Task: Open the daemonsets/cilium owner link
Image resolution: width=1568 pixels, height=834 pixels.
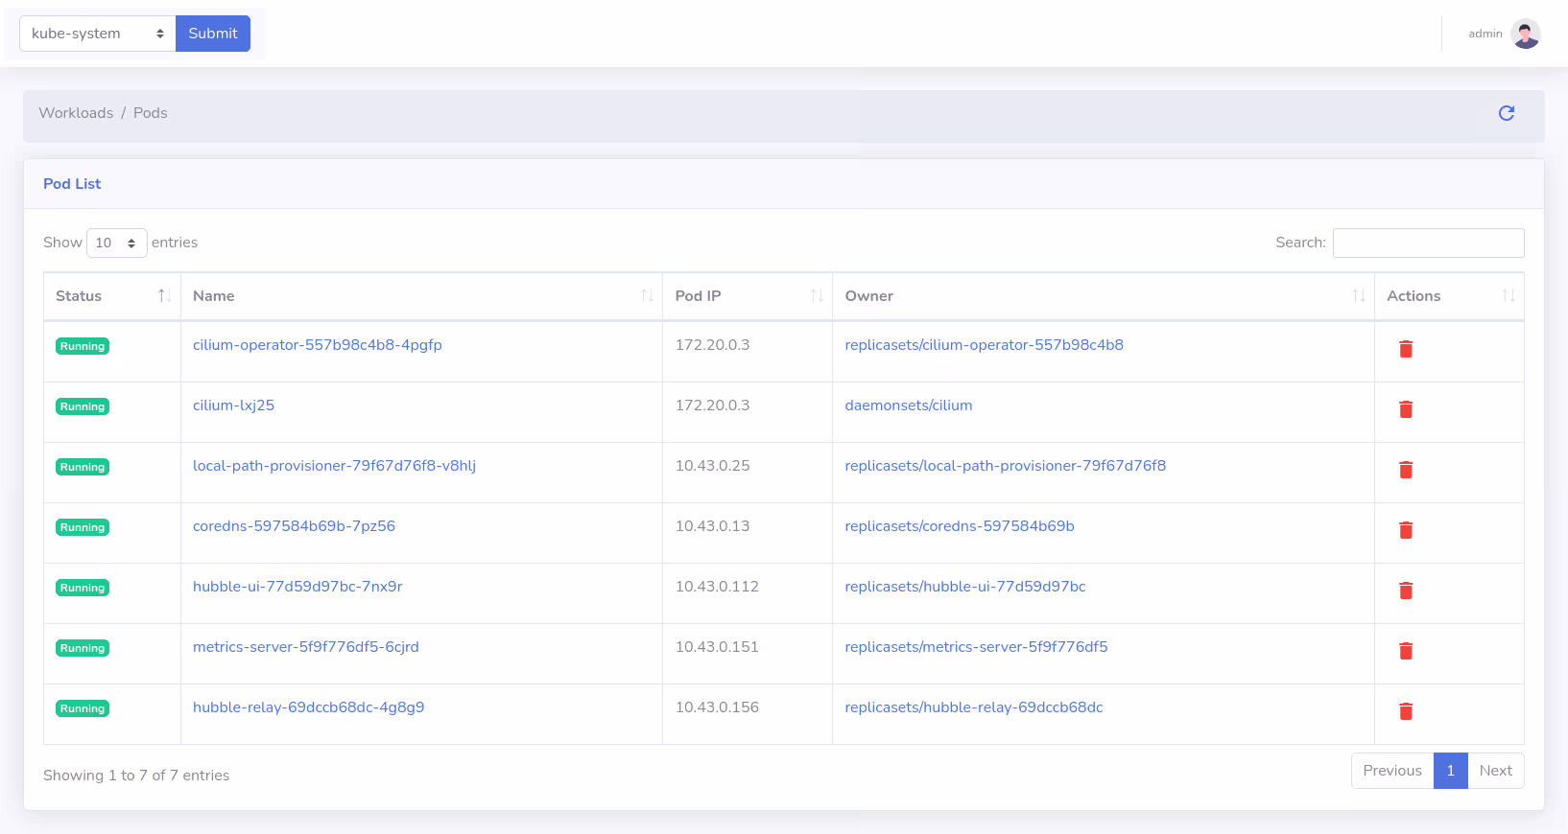Action: tap(908, 405)
